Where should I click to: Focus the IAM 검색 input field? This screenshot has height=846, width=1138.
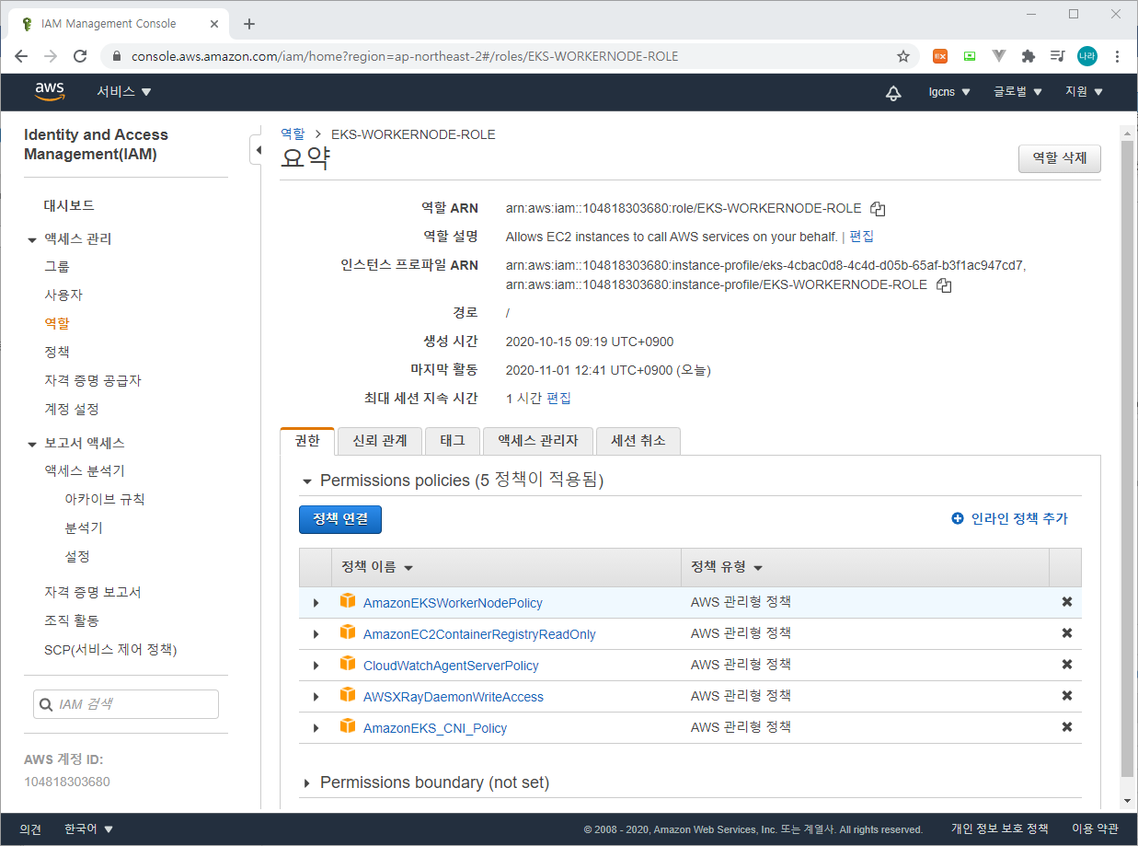tap(126, 704)
